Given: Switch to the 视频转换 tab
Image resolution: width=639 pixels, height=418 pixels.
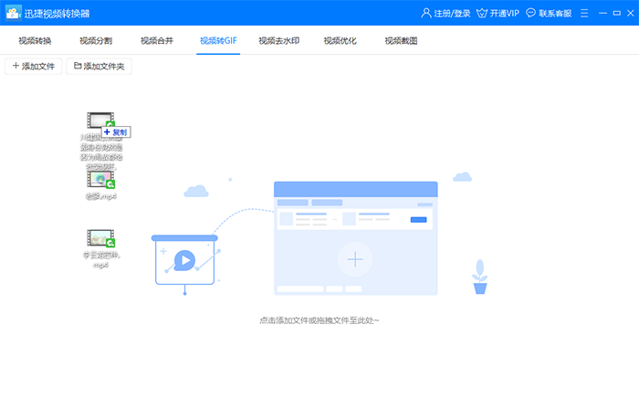Looking at the screenshot, I should point(35,41).
